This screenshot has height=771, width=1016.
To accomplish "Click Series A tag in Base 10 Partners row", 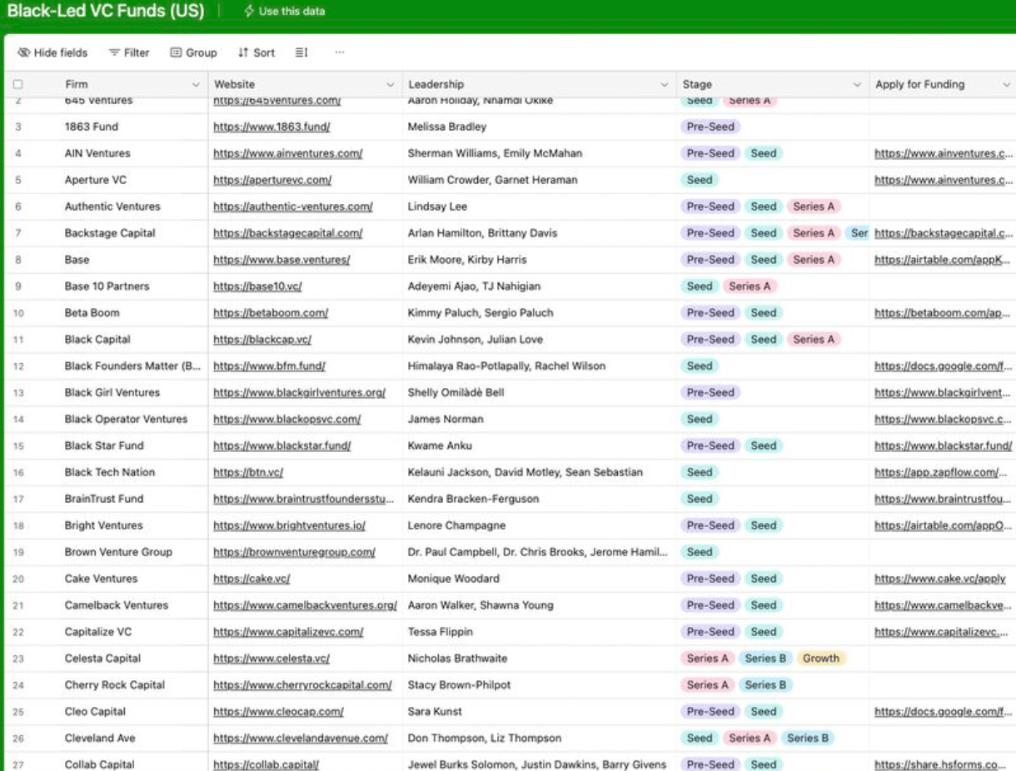I will 750,286.
